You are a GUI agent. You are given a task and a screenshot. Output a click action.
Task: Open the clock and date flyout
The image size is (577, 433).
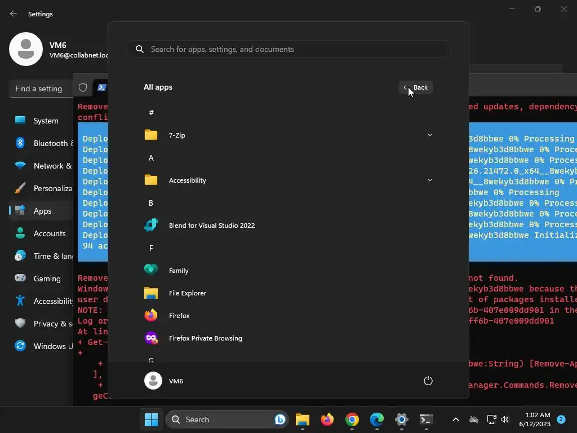[x=535, y=419]
